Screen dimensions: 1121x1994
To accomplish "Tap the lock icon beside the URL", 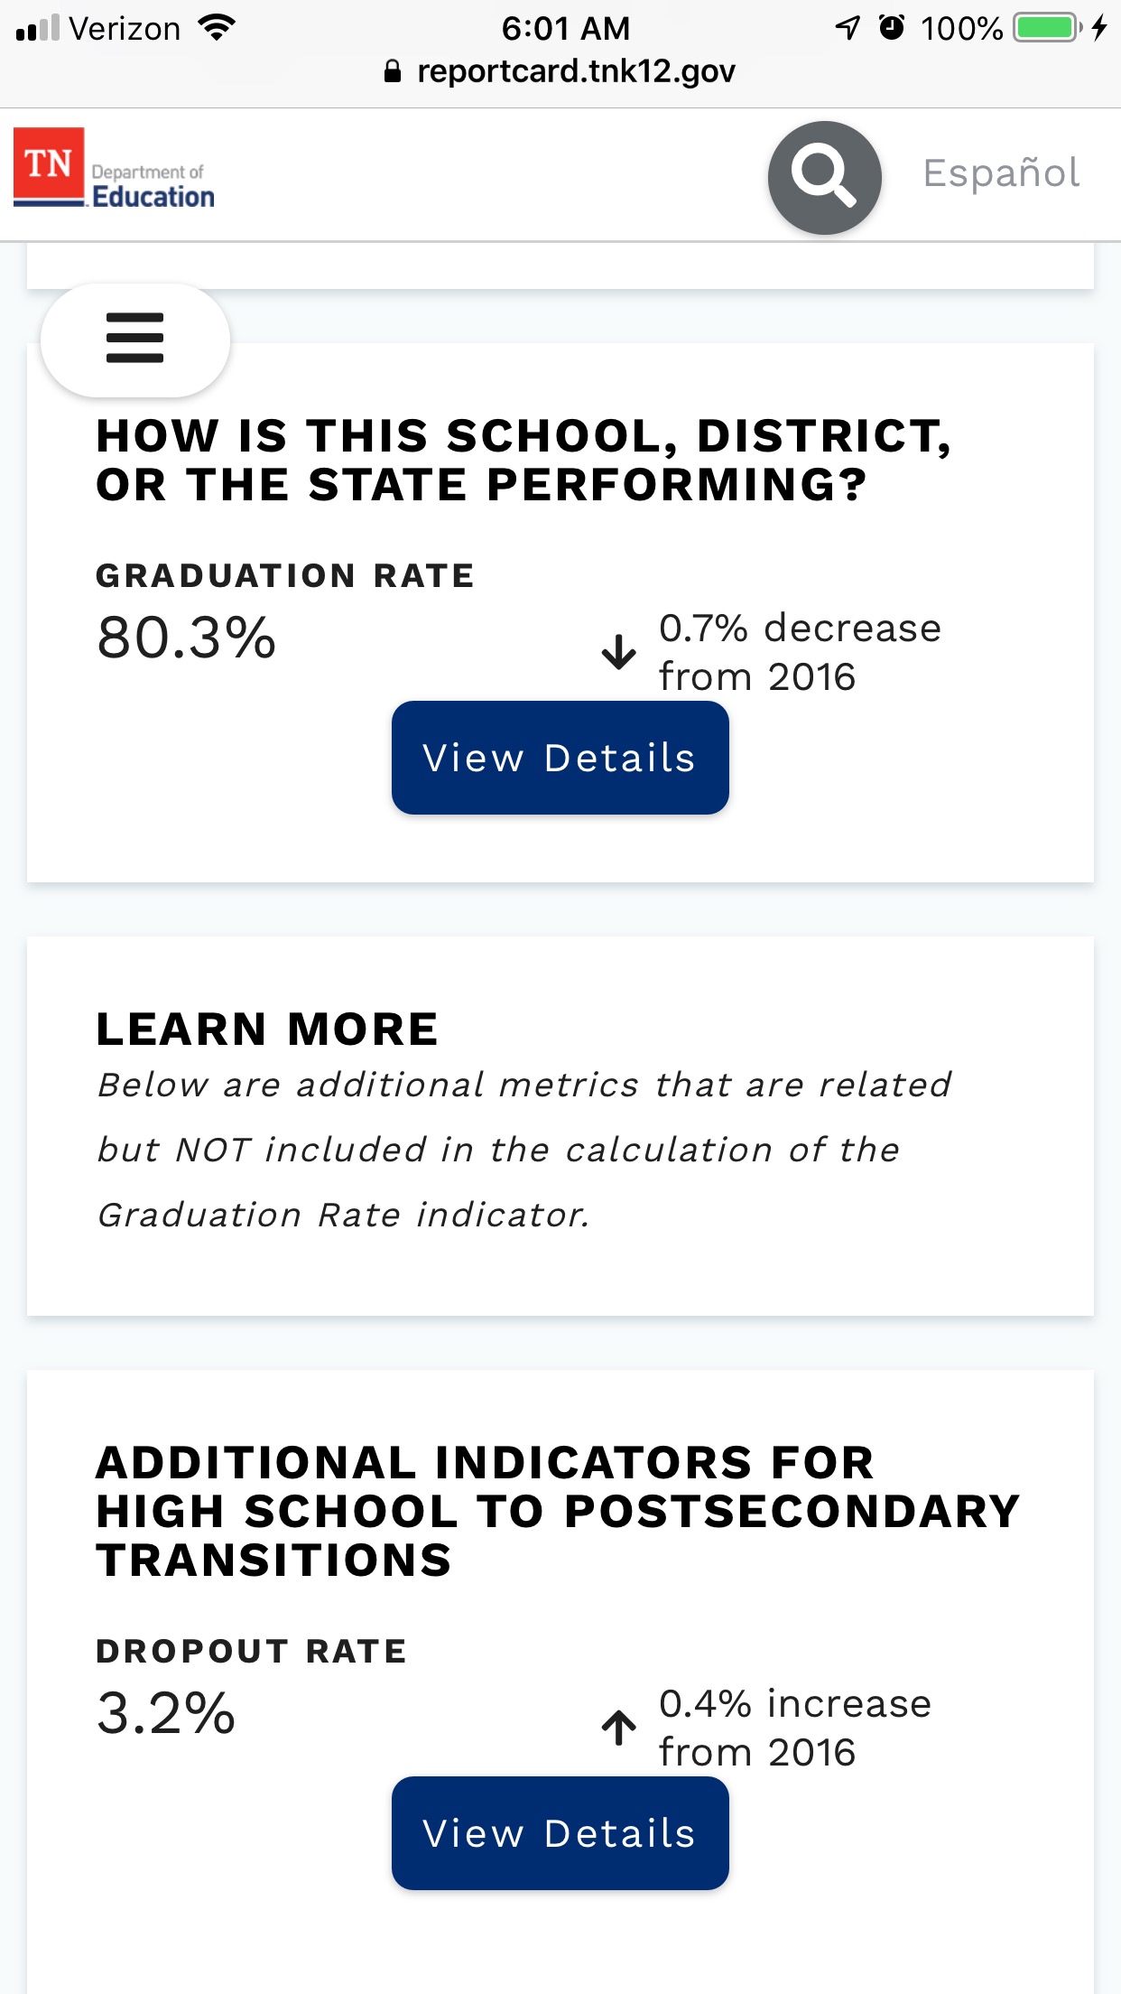I will (393, 71).
